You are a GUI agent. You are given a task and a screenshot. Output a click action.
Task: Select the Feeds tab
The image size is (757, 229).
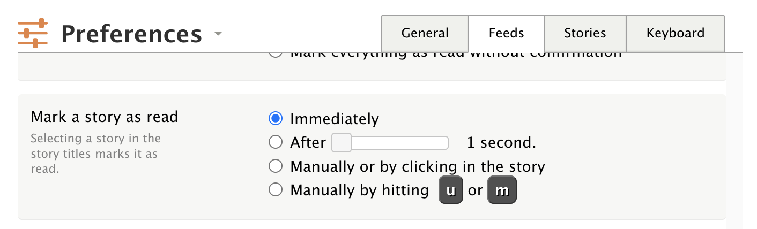506,33
